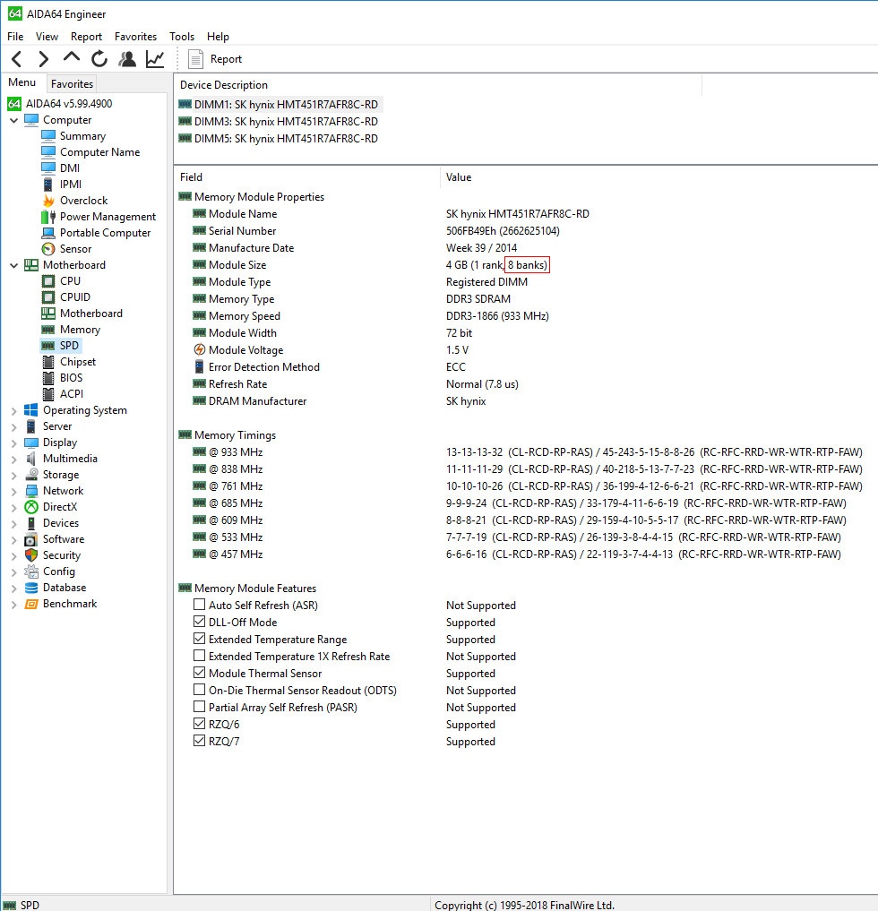Select Computer Name icon in tree
The height and width of the screenshot is (911, 878).
pyautogui.click(x=48, y=151)
